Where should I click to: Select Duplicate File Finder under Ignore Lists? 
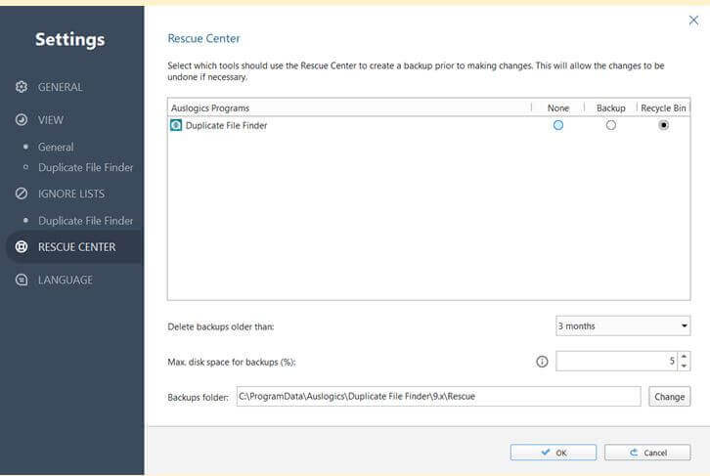click(86, 221)
